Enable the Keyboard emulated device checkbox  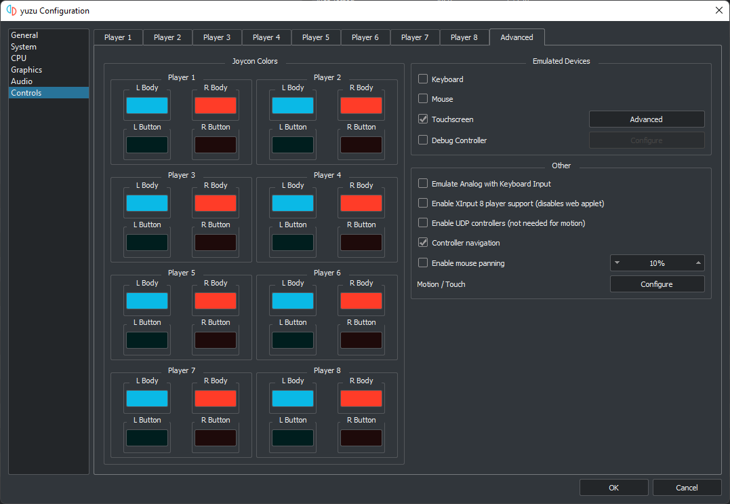click(x=424, y=79)
